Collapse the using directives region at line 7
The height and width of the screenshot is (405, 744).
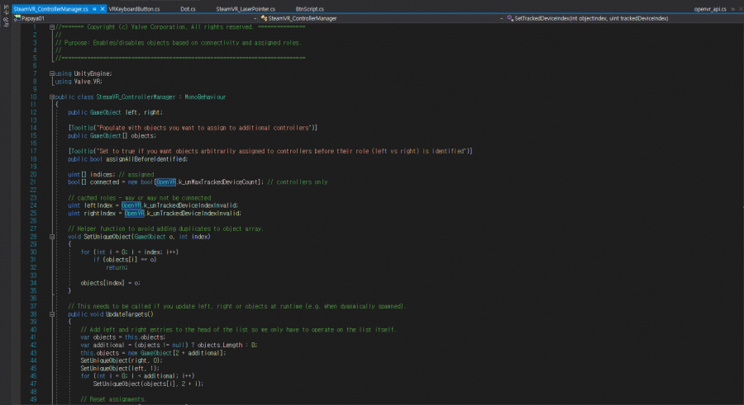52,73
